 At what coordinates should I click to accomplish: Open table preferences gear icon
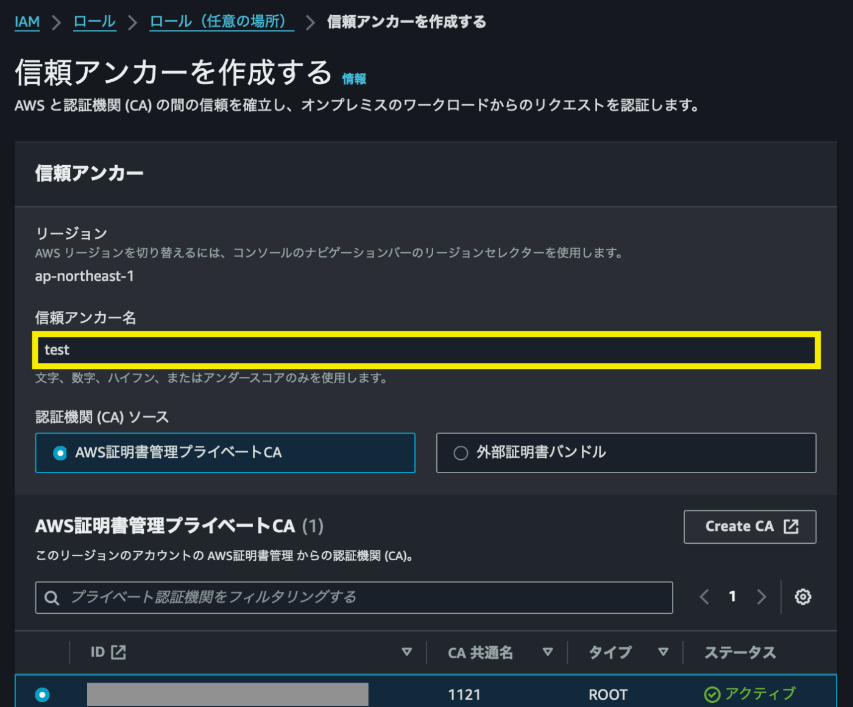(x=803, y=597)
